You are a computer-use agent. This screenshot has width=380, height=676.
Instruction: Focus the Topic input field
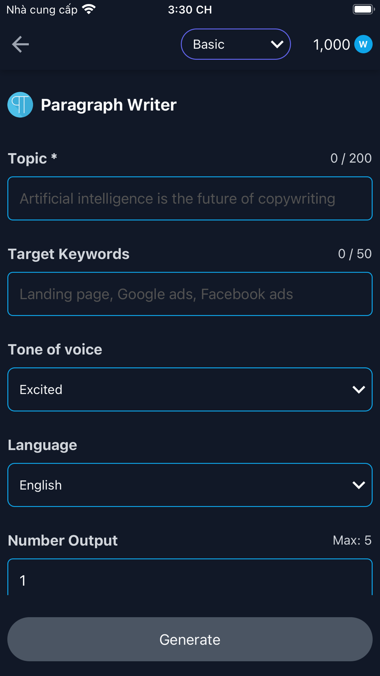click(190, 198)
